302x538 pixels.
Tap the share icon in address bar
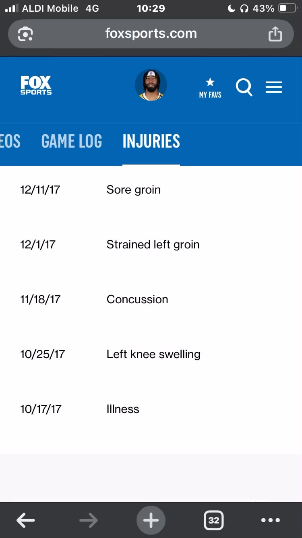click(275, 34)
